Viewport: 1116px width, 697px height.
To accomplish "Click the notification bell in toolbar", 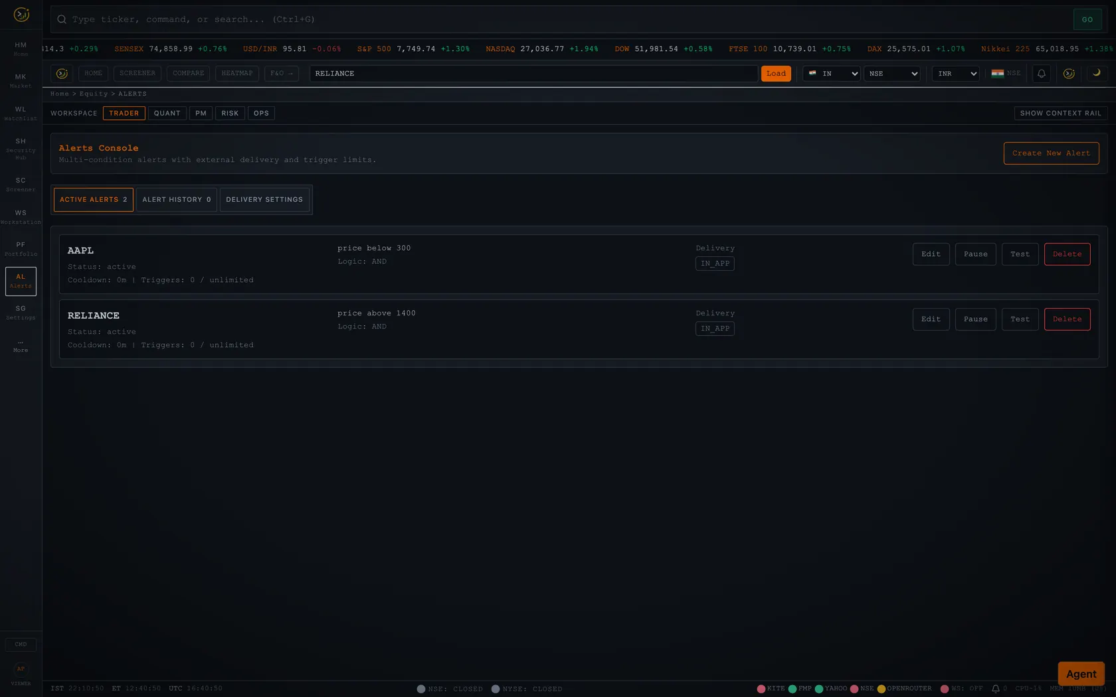I will (x=1041, y=74).
